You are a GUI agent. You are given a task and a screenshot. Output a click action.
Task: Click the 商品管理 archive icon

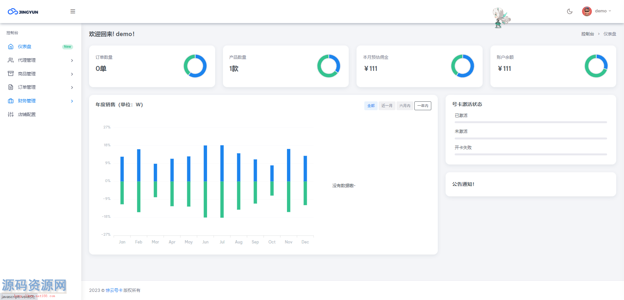(11, 74)
